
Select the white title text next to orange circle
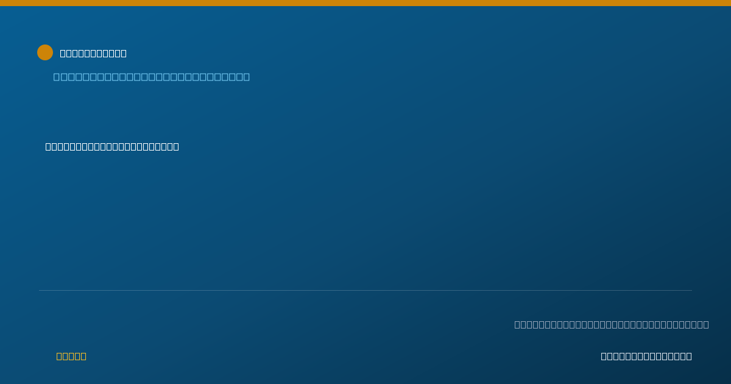click(93, 53)
